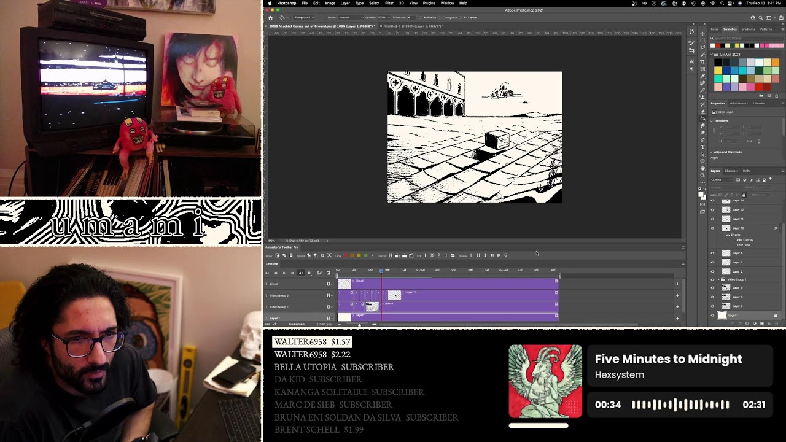Hide Layer 8 visibility eye

point(712,253)
